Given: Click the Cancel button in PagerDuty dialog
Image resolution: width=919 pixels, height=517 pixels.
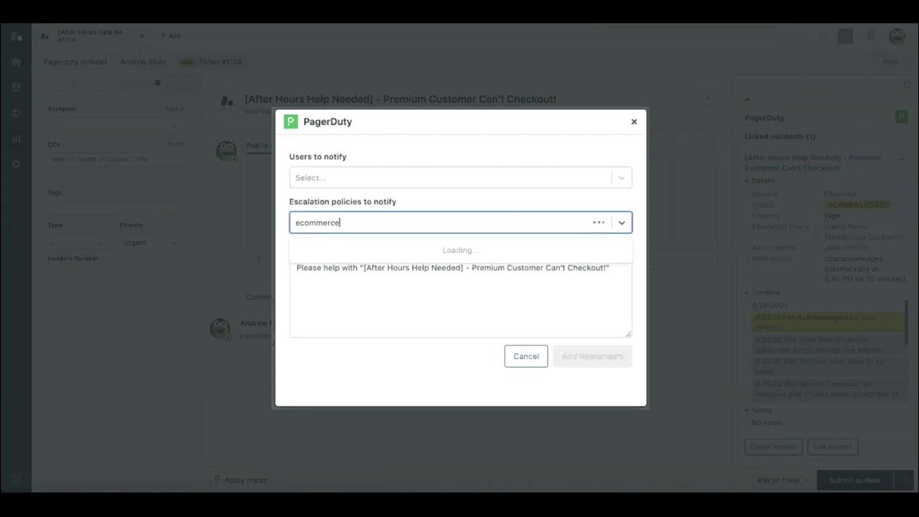Looking at the screenshot, I should (526, 356).
